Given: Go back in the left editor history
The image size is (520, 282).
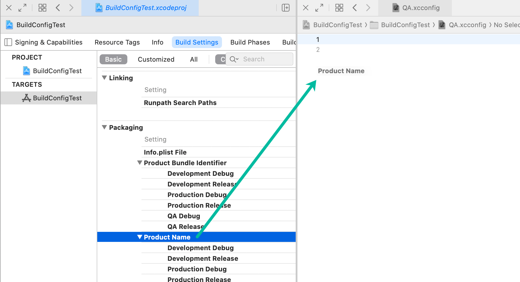Looking at the screenshot, I should (58, 8).
